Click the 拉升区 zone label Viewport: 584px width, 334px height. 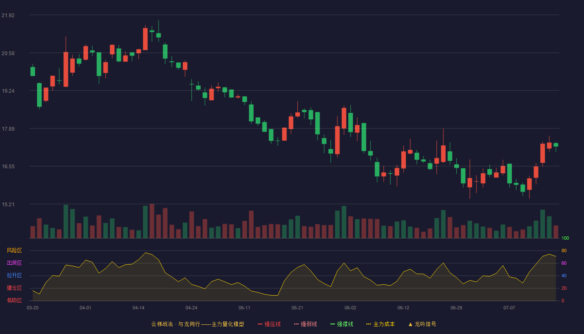coord(14,276)
